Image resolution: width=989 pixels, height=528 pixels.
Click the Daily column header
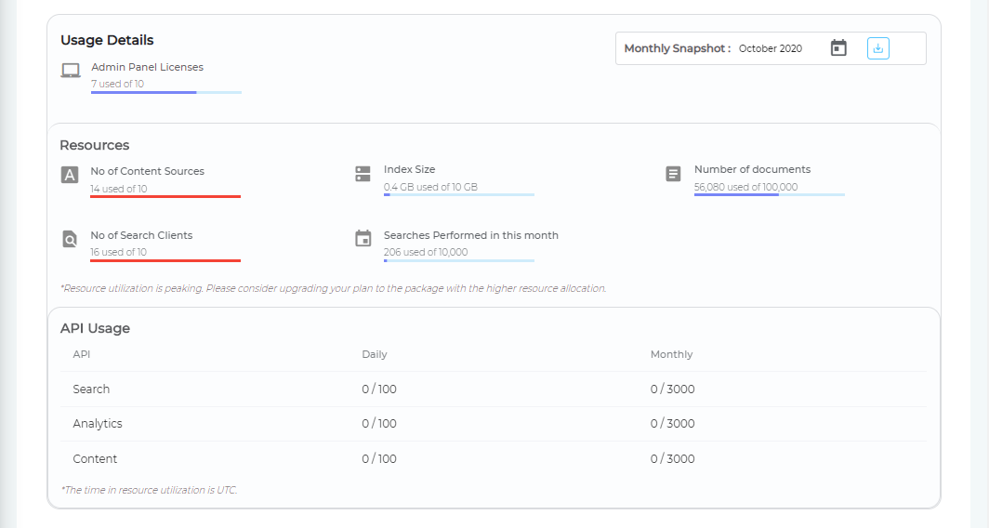(375, 354)
